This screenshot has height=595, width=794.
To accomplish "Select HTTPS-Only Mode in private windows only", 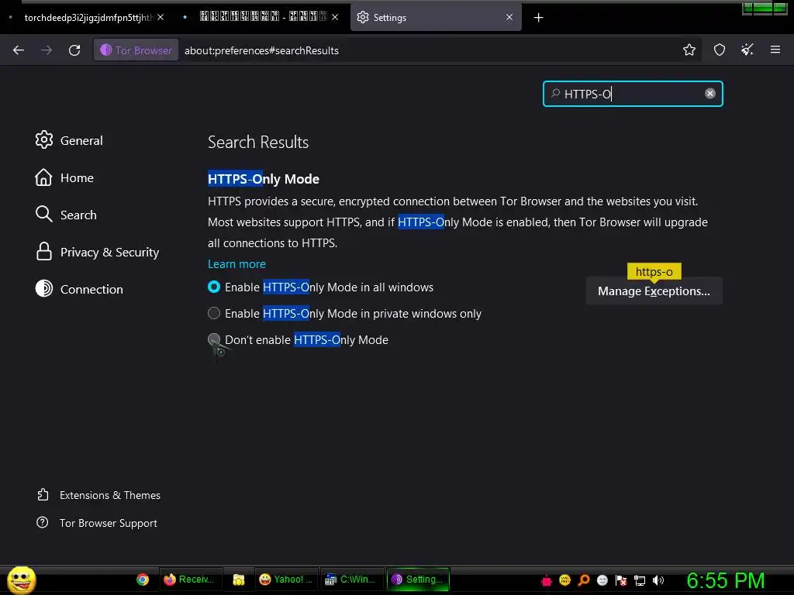I will tap(214, 313).
